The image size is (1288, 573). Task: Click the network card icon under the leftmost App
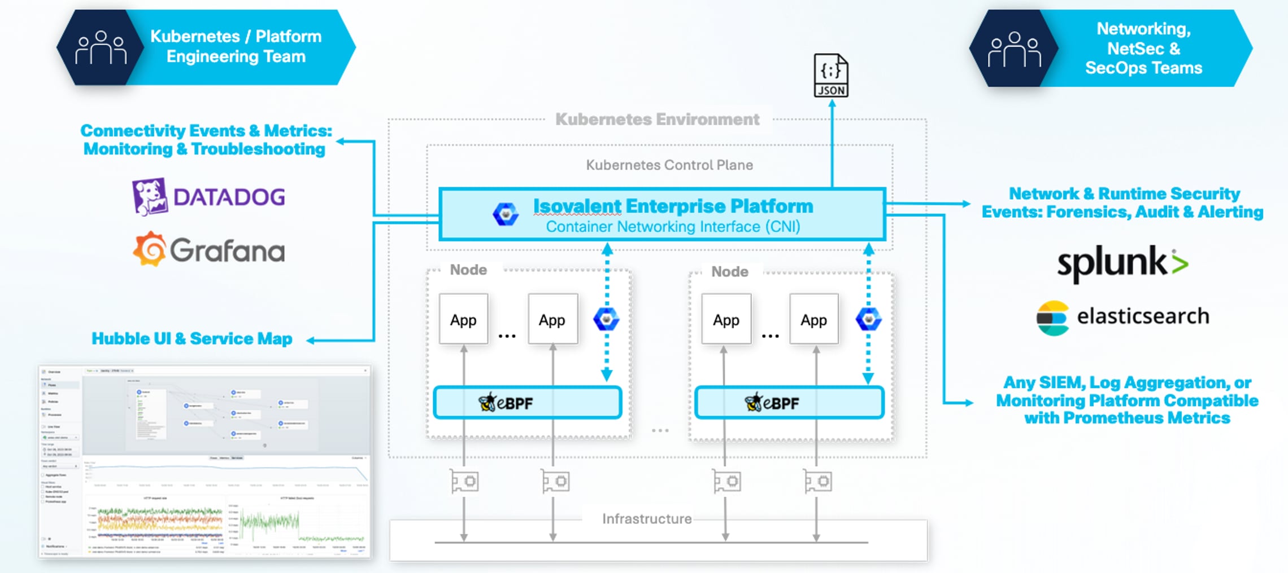464,482
